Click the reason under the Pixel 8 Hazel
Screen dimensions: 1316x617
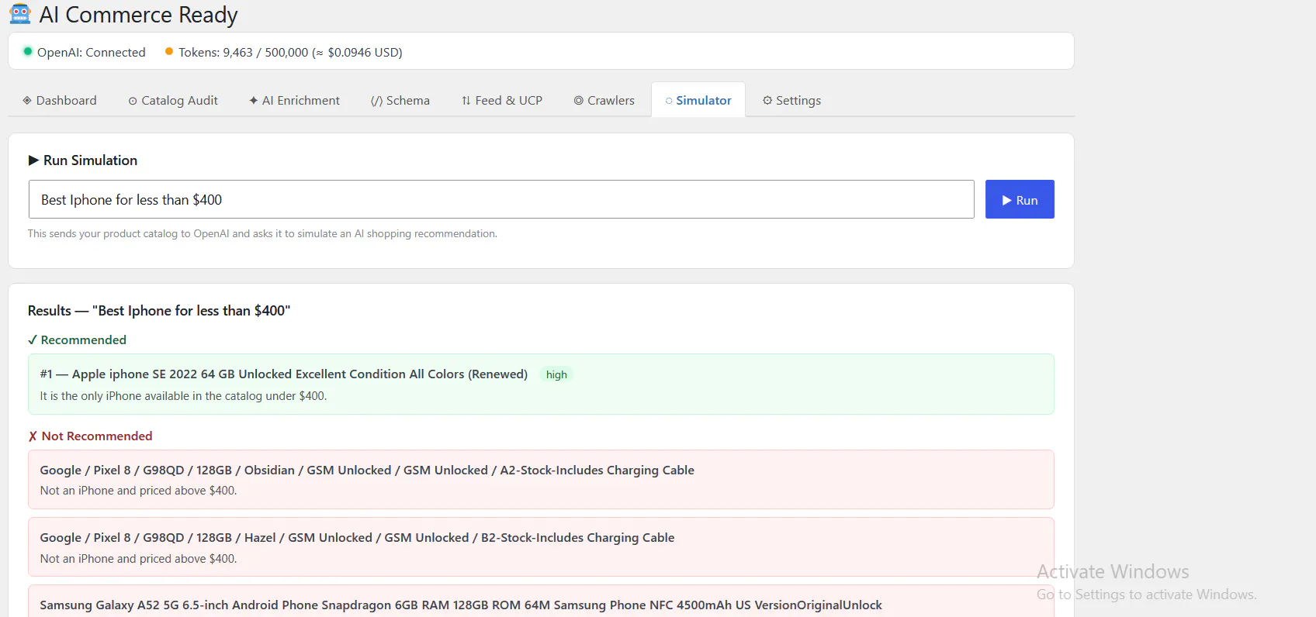tap(138, 559)
